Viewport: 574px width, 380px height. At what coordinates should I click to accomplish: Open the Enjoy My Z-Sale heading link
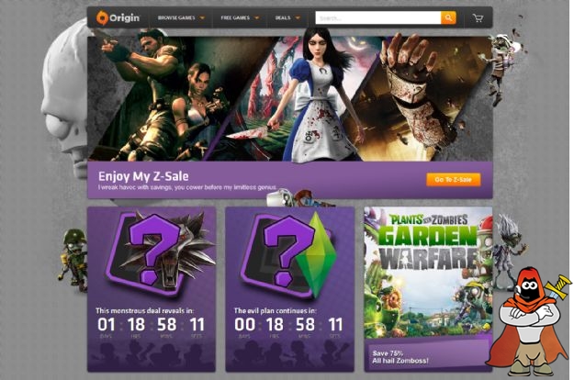143,176
